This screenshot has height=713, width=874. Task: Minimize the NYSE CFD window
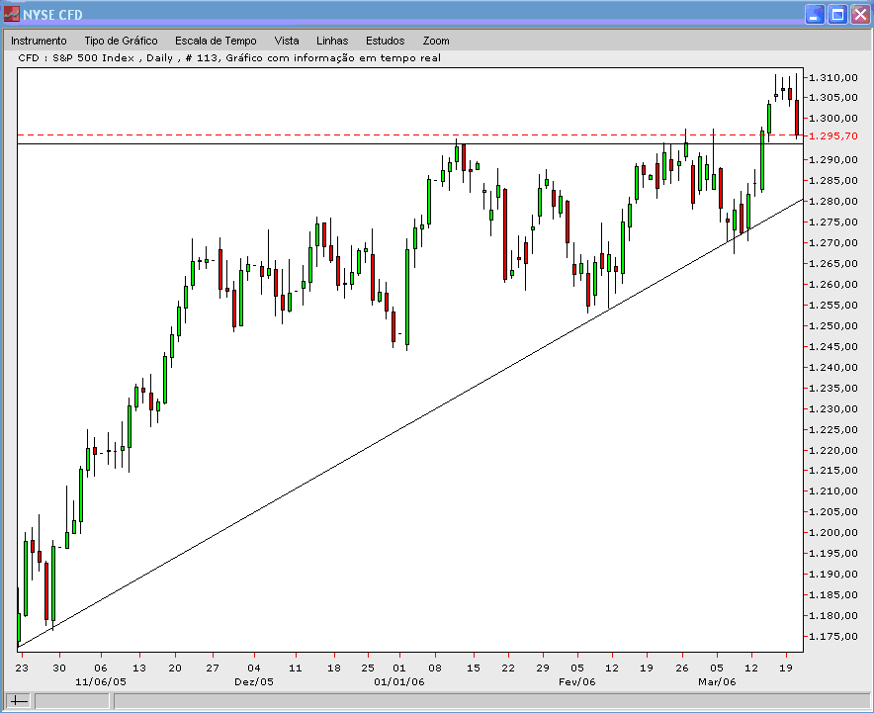(815, 14)
